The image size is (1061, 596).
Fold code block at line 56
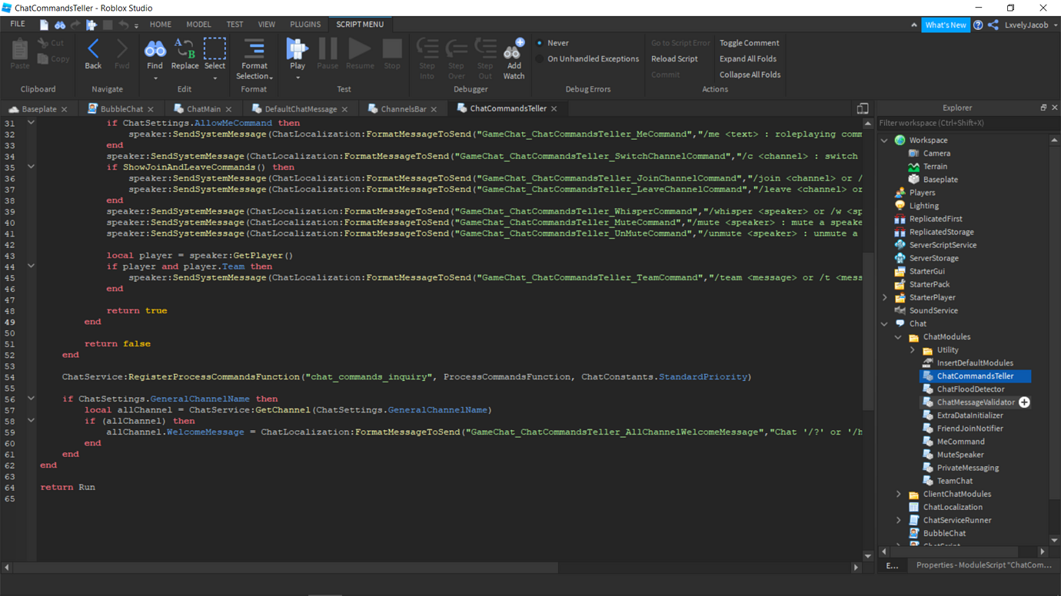coord(31,399)
